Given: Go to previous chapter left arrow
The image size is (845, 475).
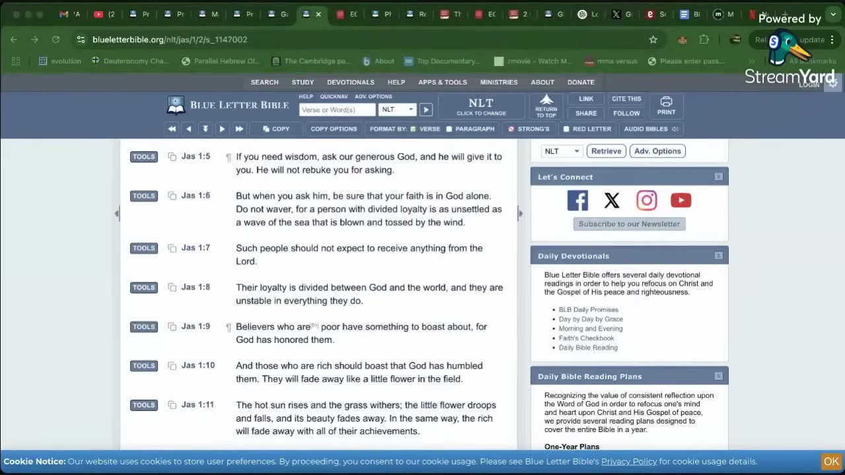Looking at the screenshot, I should click(x=189, y=129).
